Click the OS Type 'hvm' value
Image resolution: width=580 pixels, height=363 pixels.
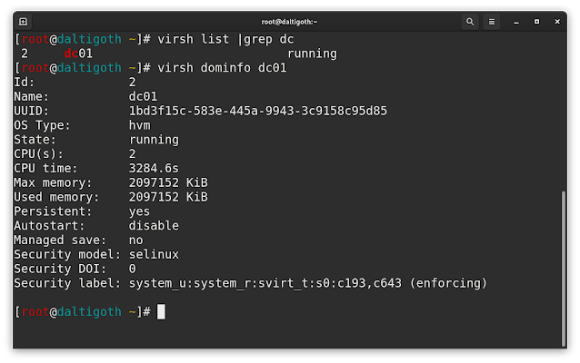(140, 125)
